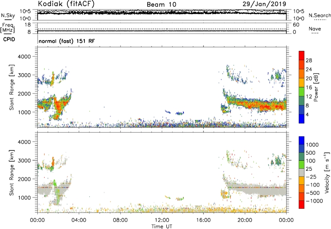Click the 1000 tick in velocity panel y-axis
Image resolution: width=331 pixels, height=229 pixels.
[24, 198]
